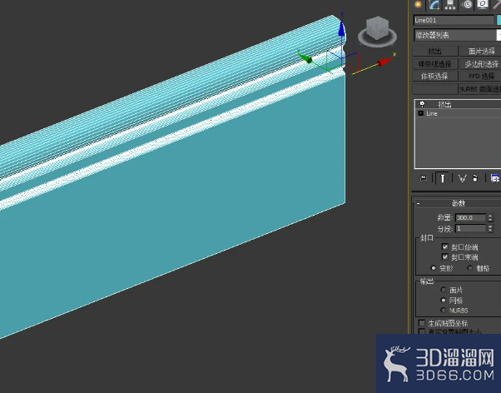Click the 数量 amount field 300.0
Viewport: 501px width, 393px height.
pyautogui.click(x=471, y=217)
